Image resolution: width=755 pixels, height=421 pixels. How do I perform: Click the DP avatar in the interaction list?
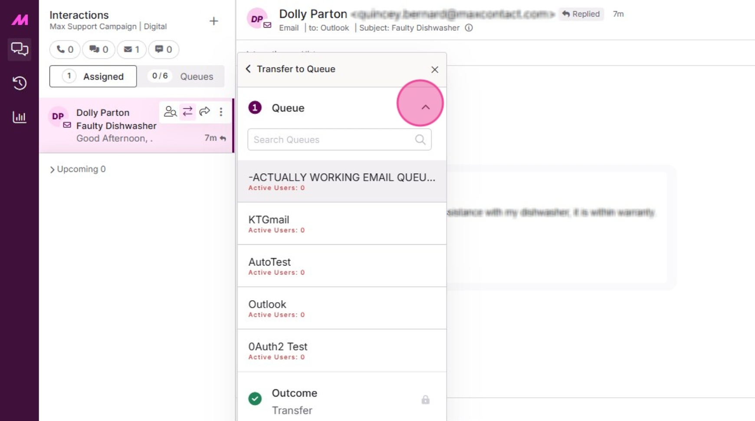click(58, 116)
